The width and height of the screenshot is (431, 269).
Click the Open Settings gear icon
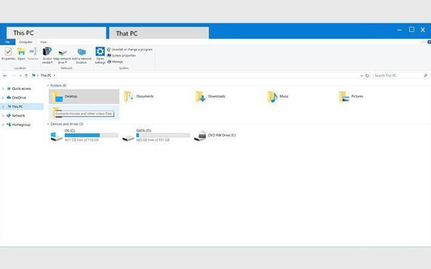coord(100,51)
